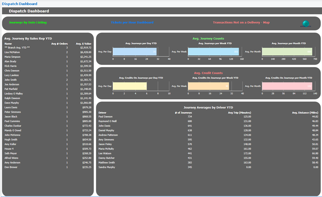Click the Dispatch Dashboard breadcrumb title
This screenshot has width=322, height=197.
pyautogui.click(x=20, y=4)
